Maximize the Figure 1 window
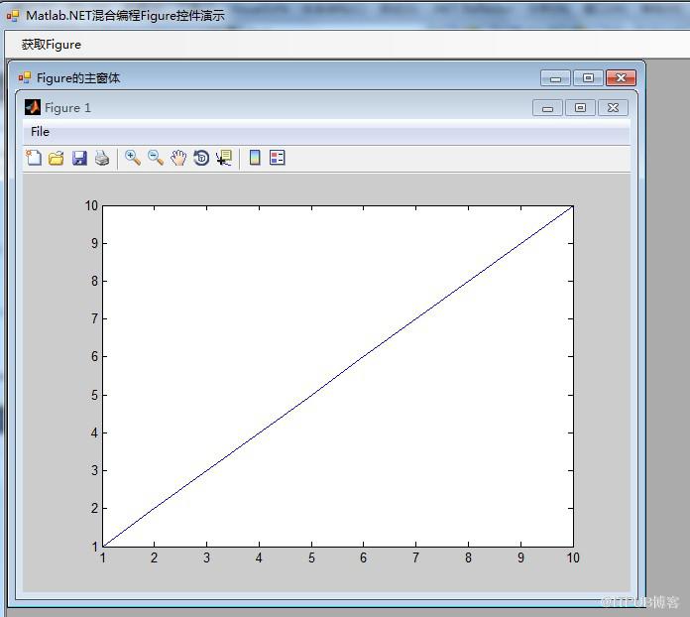The width and height of the screenshot is (690, 617). pos(580,108)
